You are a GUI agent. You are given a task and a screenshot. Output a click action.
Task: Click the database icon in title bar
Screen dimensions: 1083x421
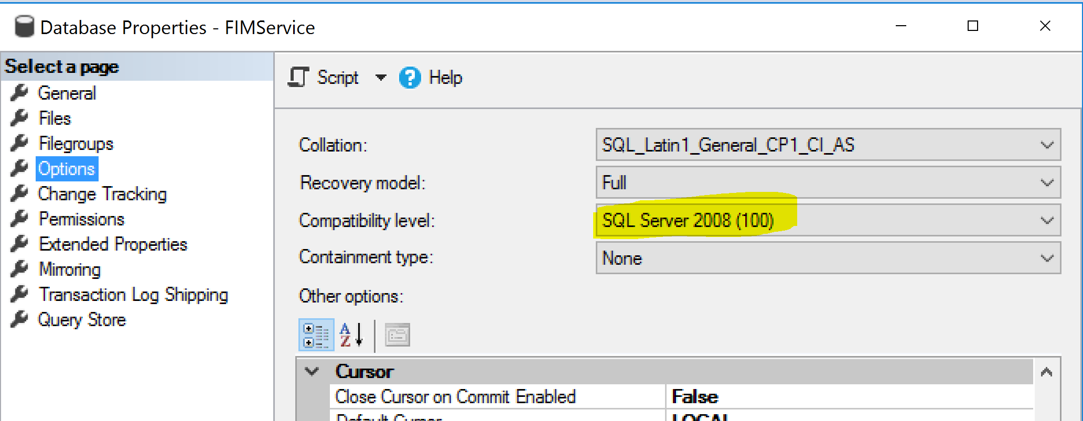point(24,27)
